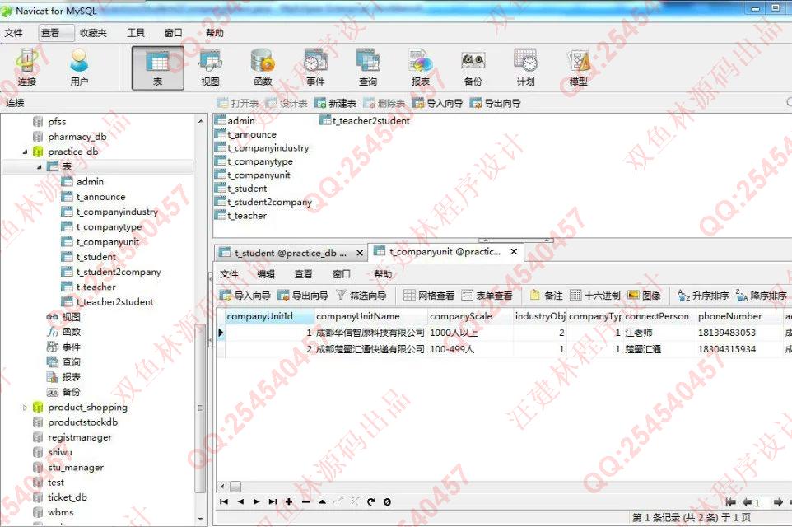The image size is (792, 527).
Task: Switch to Grid View (网格查看)
Action: (429, 295)
